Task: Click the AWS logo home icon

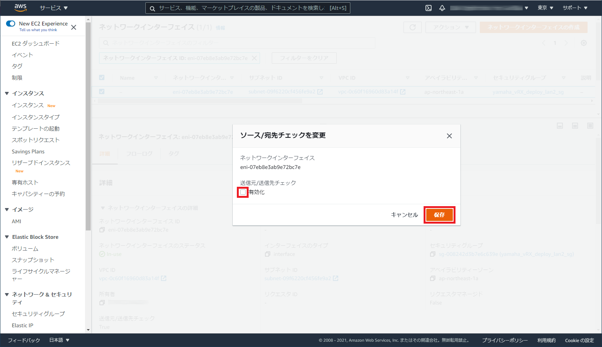Action: point(20,8)
